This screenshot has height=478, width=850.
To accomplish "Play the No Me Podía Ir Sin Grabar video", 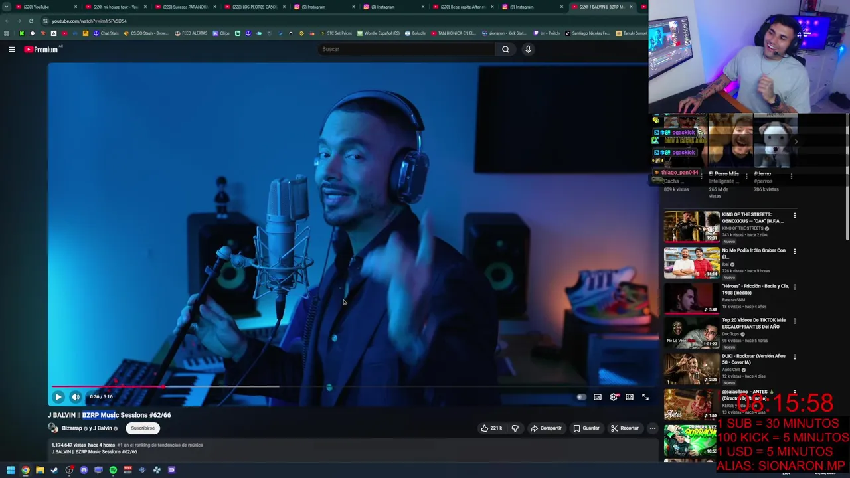I will 691,262.
